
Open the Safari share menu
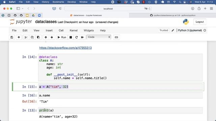point(199,8)
